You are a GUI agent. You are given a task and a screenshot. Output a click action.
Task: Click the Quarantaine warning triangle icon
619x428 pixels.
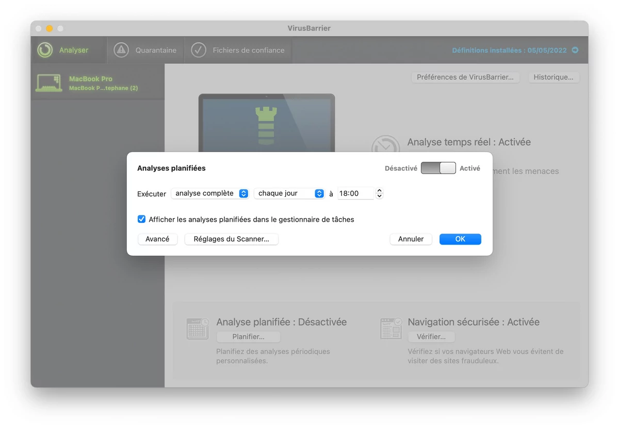click(x=121, y=50)
